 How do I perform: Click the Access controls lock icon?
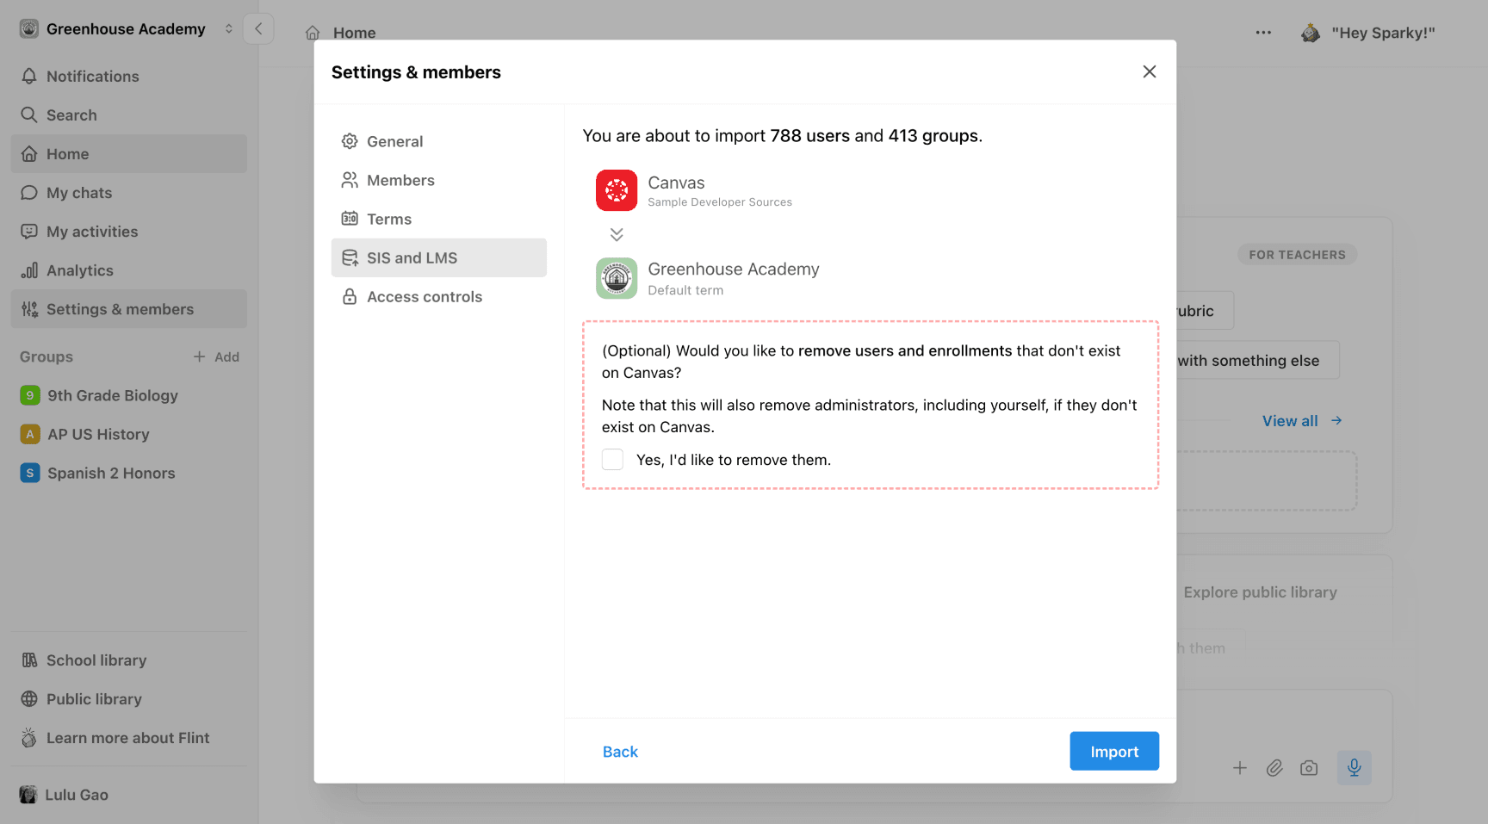click(x=350, y=296)
